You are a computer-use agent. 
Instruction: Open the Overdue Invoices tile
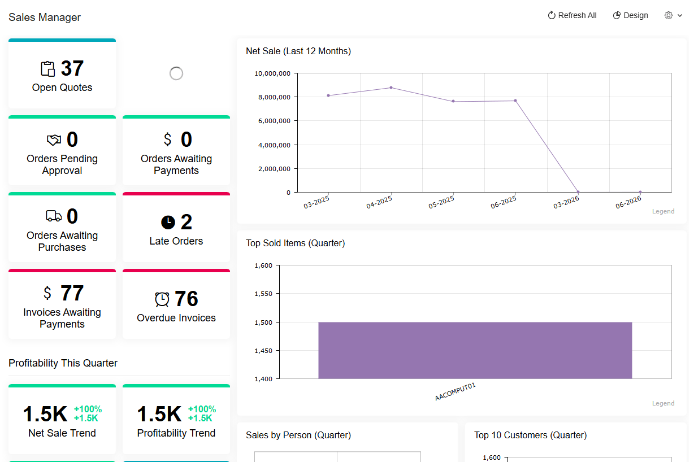pyautogui.click(x=176, y=304)
